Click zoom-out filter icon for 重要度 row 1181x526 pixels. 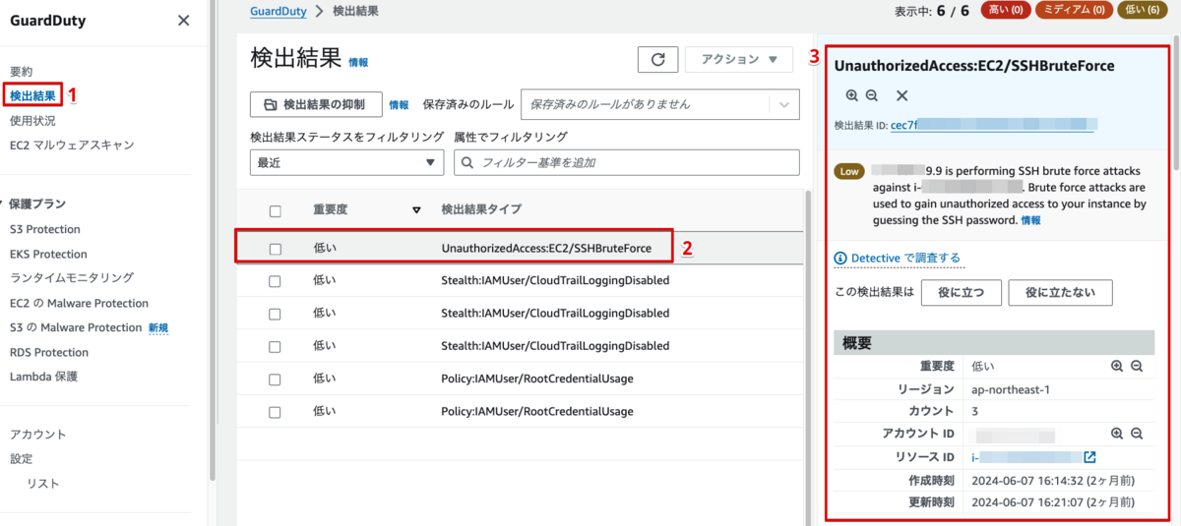(x=1137, y=365)
